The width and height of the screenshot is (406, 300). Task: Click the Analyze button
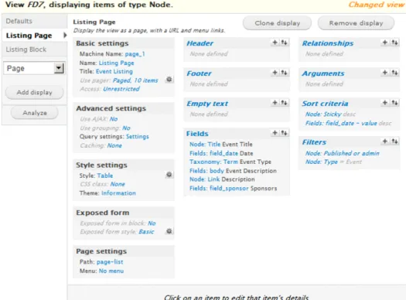[x=35, y=113]
